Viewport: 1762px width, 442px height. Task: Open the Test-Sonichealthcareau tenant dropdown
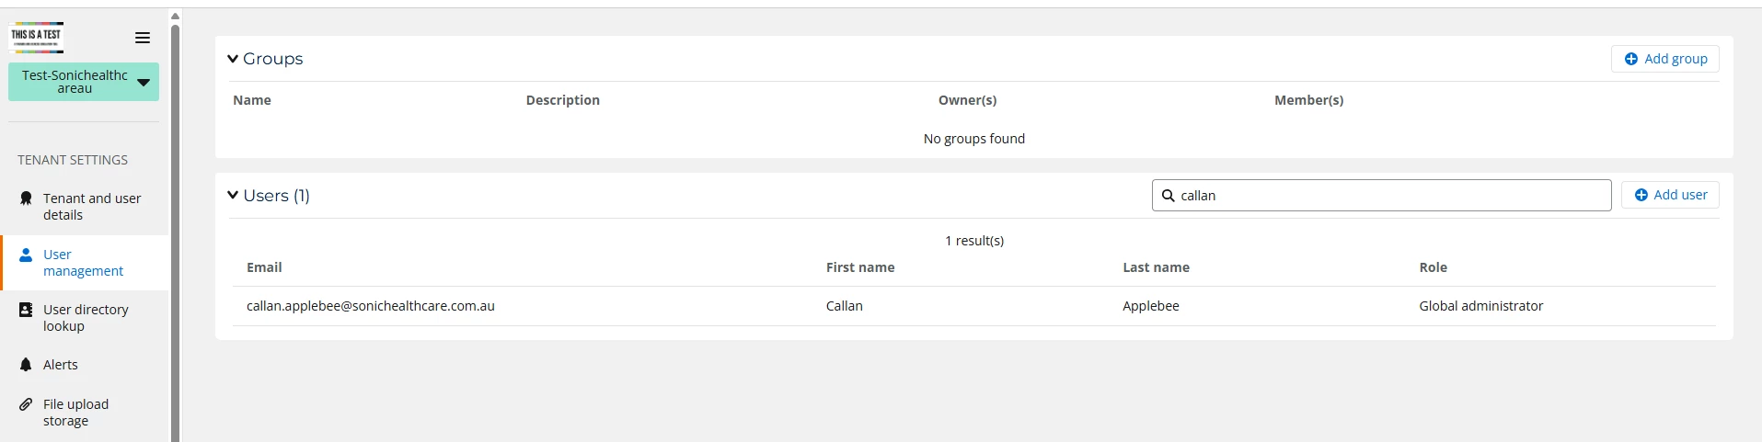click(84, 82)
